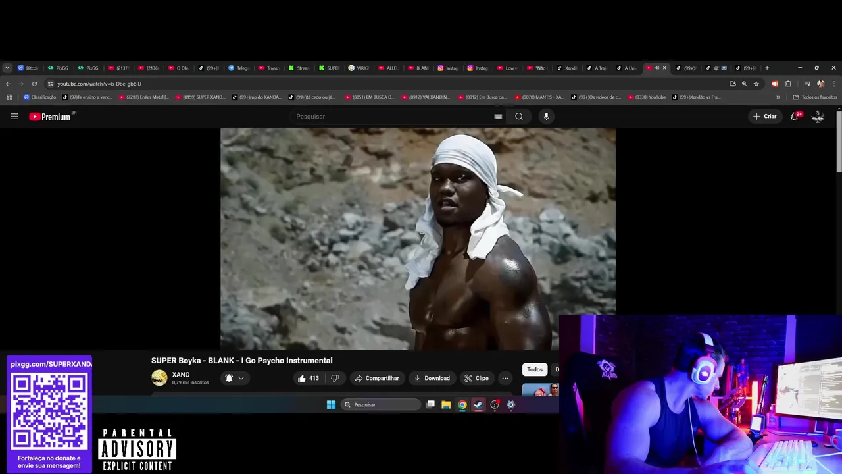The width and height of the screenshot is (842, 474).
Task: Dislike the SUPER Boyka video
Action: click(335, 378)
